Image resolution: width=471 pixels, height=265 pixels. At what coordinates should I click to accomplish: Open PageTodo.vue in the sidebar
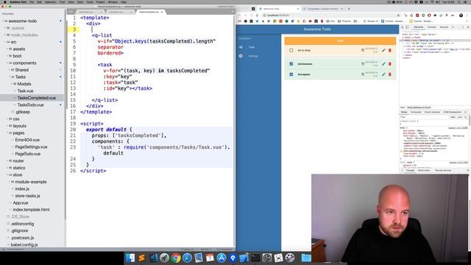coord(28,154)
